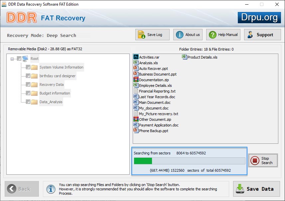Click the app icon in title bar
This screenshot has width=285, height=201.
pos(4,4)
